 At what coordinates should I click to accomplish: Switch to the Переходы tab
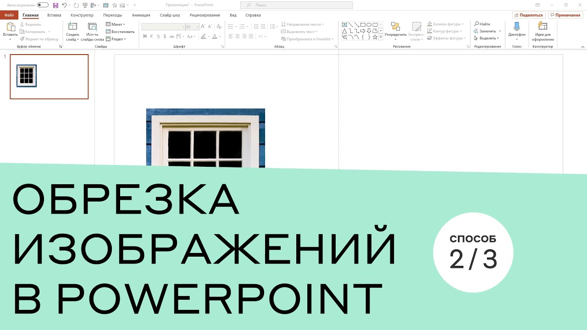tap(113, 15)
